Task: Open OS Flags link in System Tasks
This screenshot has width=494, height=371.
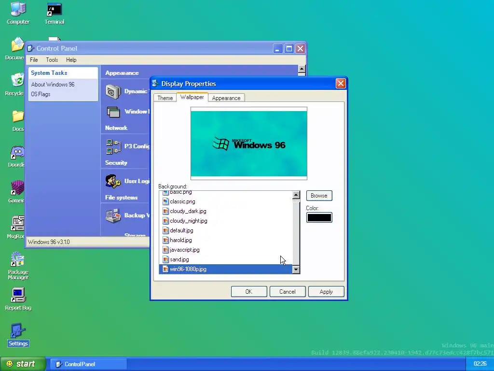Action: click(x=41, y=94)
